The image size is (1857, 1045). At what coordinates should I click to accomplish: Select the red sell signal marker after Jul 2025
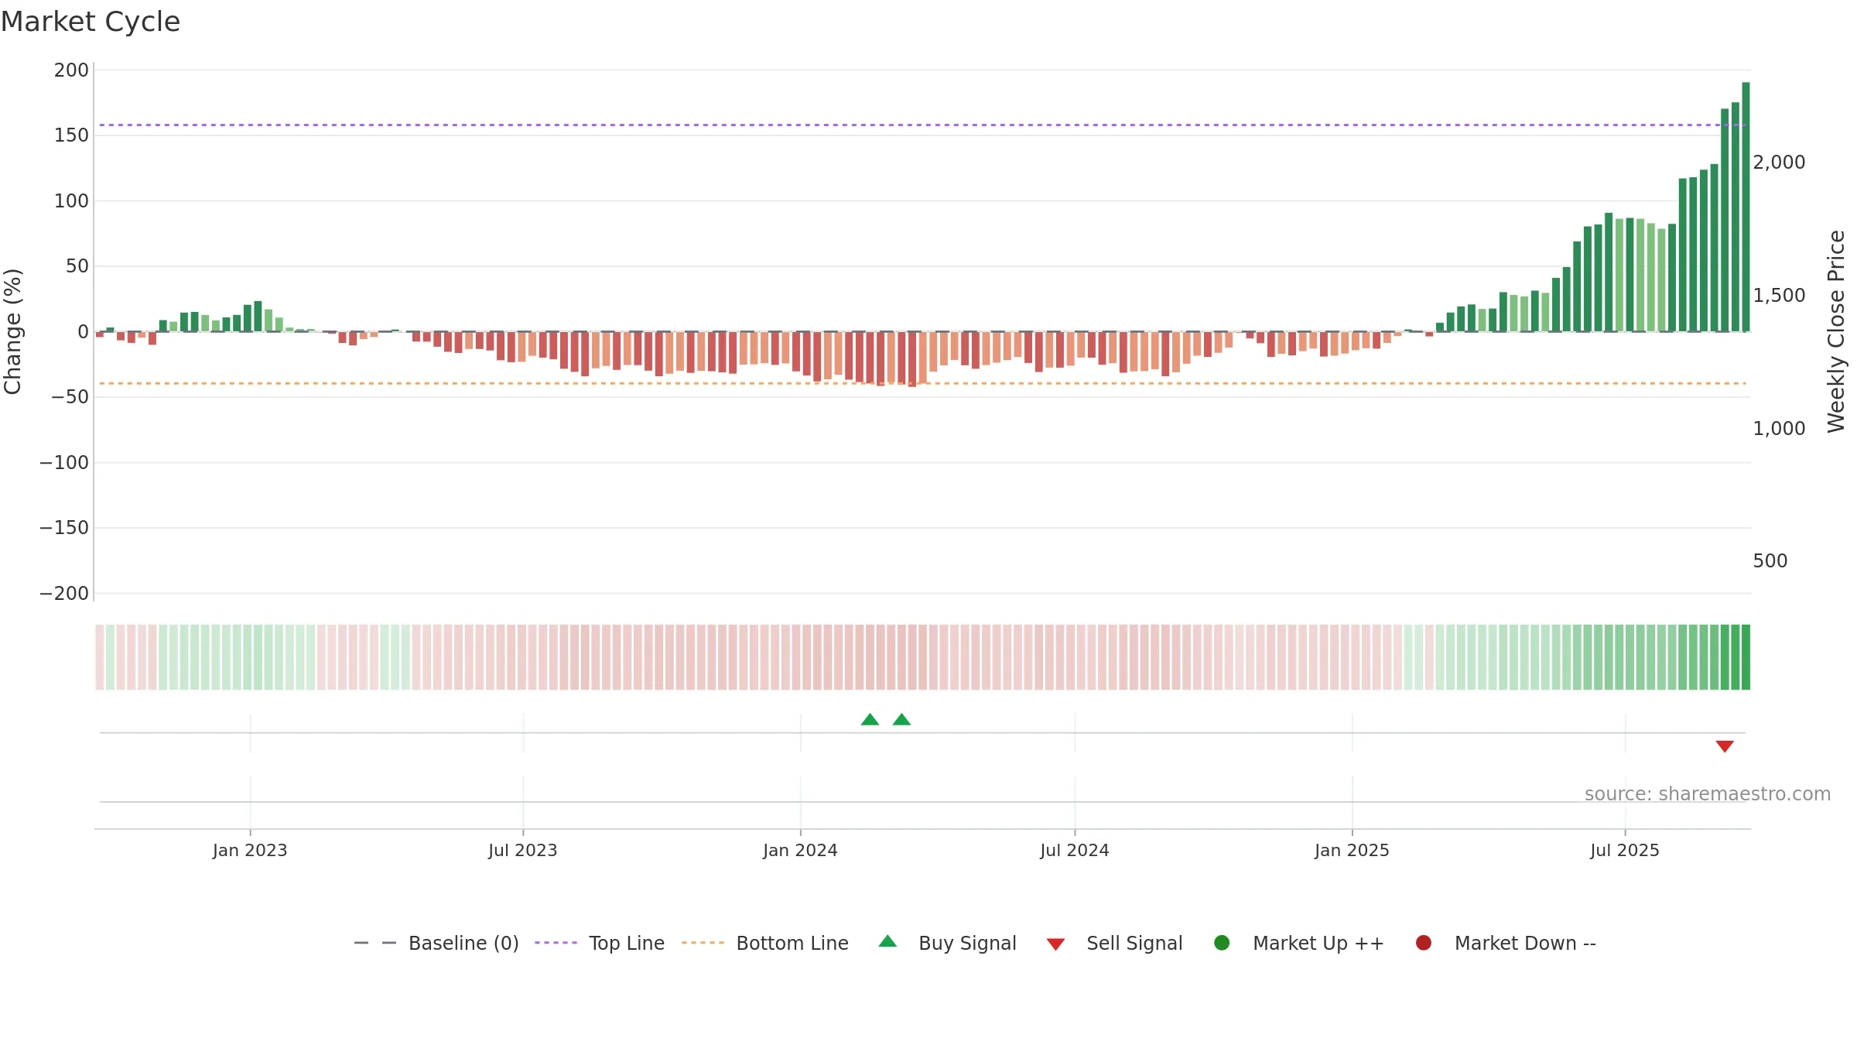click(x=1725, y=746)
